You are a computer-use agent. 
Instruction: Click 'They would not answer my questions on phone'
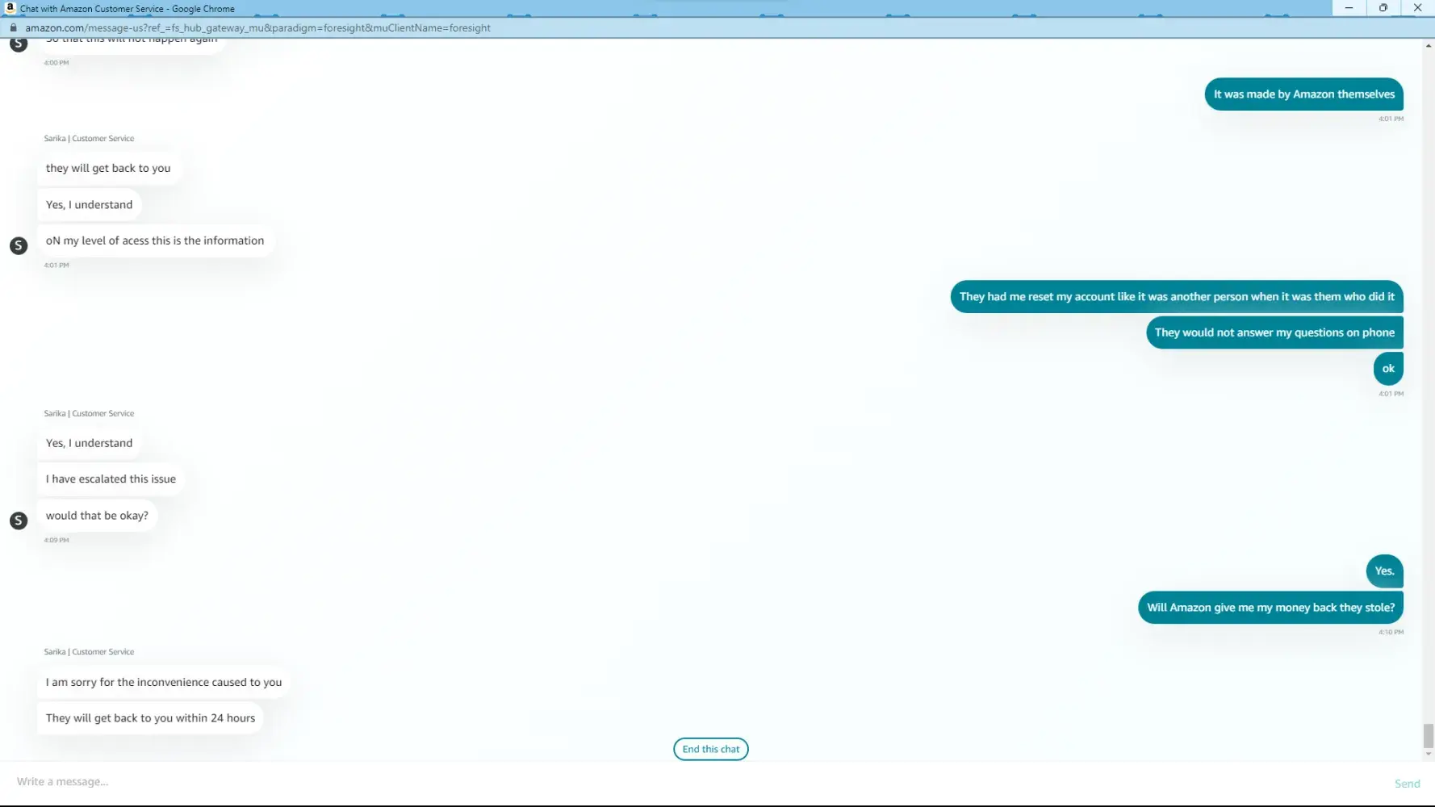[1274, 332]
